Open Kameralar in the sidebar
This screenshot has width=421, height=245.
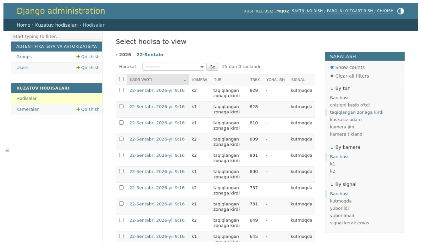pos(27,109)
